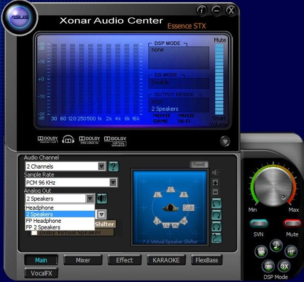Image resolution: width=304 pixels, height=282 pixels.
Task: Choose 2 Speakers in the dropdown list
Action: pos(60,214)
